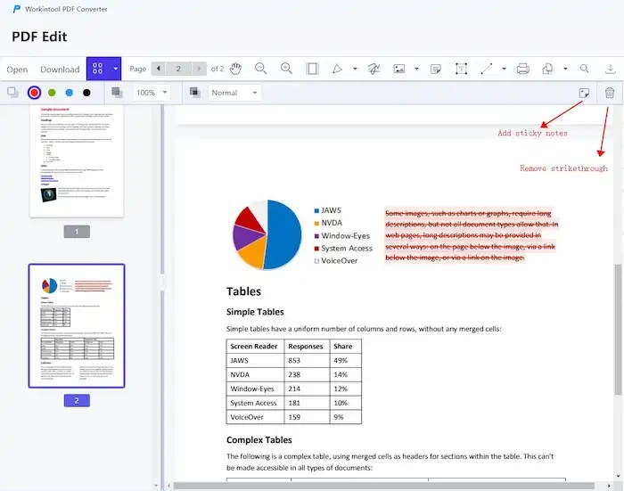
Task: Expand the image tool options arrow
Action: 416,69
